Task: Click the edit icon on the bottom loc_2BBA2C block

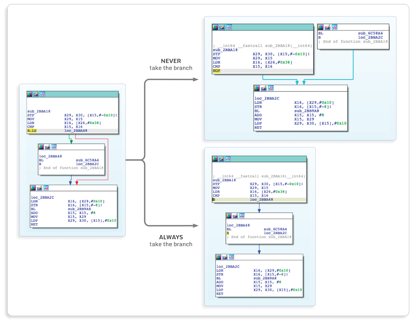Action: coord(225,257)
